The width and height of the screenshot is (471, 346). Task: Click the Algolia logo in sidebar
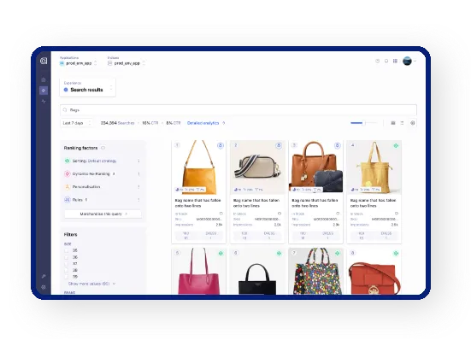(x=44, y=61)
